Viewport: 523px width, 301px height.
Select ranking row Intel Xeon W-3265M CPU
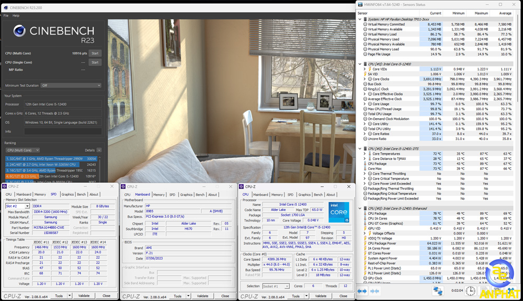(x=51, y=164)
